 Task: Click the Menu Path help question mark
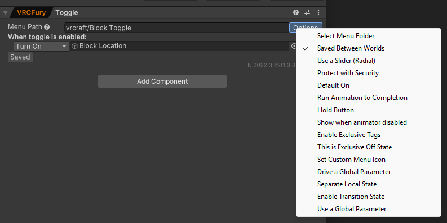(47, 27)
